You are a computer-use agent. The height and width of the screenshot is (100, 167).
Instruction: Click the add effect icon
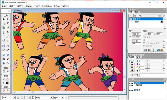pos(141,16)
